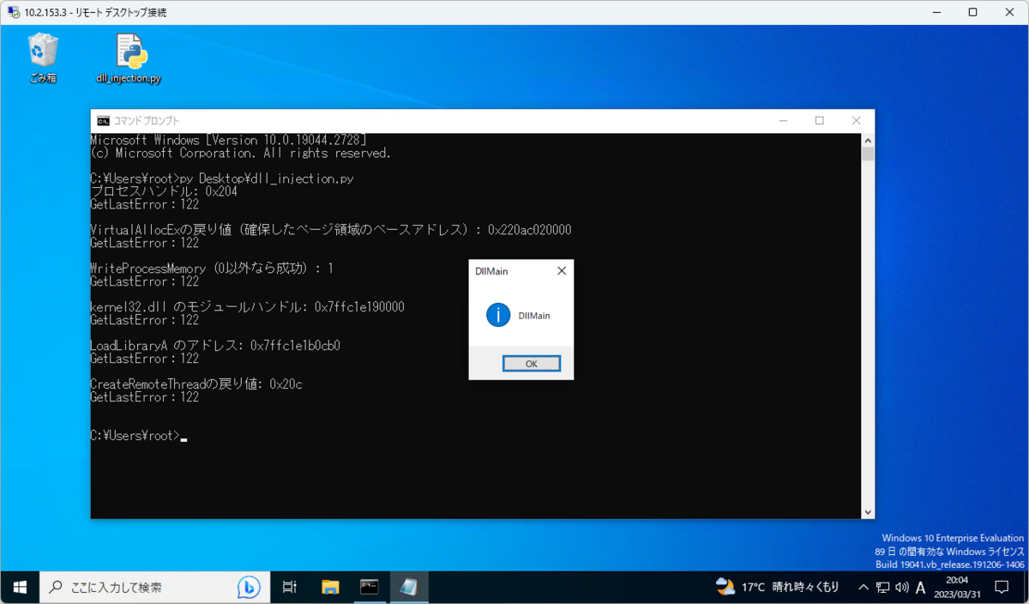
Task: Close the DllMain message box
Action: (562, 271)
